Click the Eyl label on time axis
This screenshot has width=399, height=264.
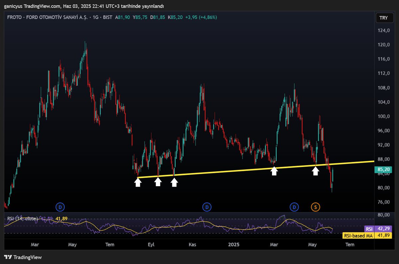pos(151,245)
